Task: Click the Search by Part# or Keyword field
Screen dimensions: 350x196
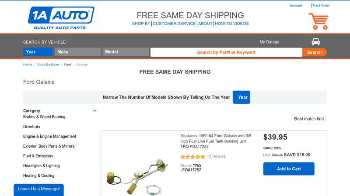Action: click(x=226, y=52)
